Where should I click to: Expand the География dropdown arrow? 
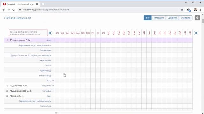(53, 91)
